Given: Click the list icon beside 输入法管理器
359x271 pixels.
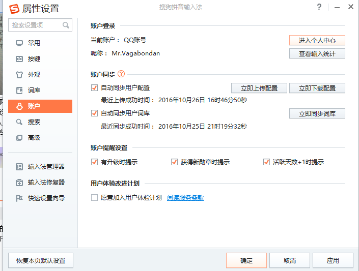Looking at the screenshot, I should click(x=19, y=167).
